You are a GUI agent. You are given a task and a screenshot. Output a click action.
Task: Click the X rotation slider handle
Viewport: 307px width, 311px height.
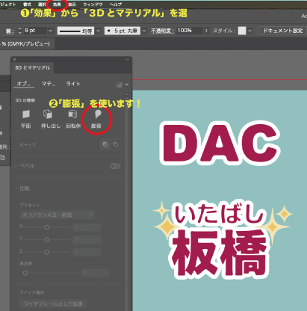pyautogui.click(x=46, y=227)
